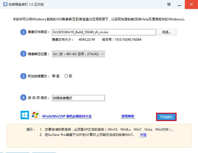The height and width of the screenshot is (153, 198).
Task: Click the blue Windows 8 logo icon
Action: (24, 115)
